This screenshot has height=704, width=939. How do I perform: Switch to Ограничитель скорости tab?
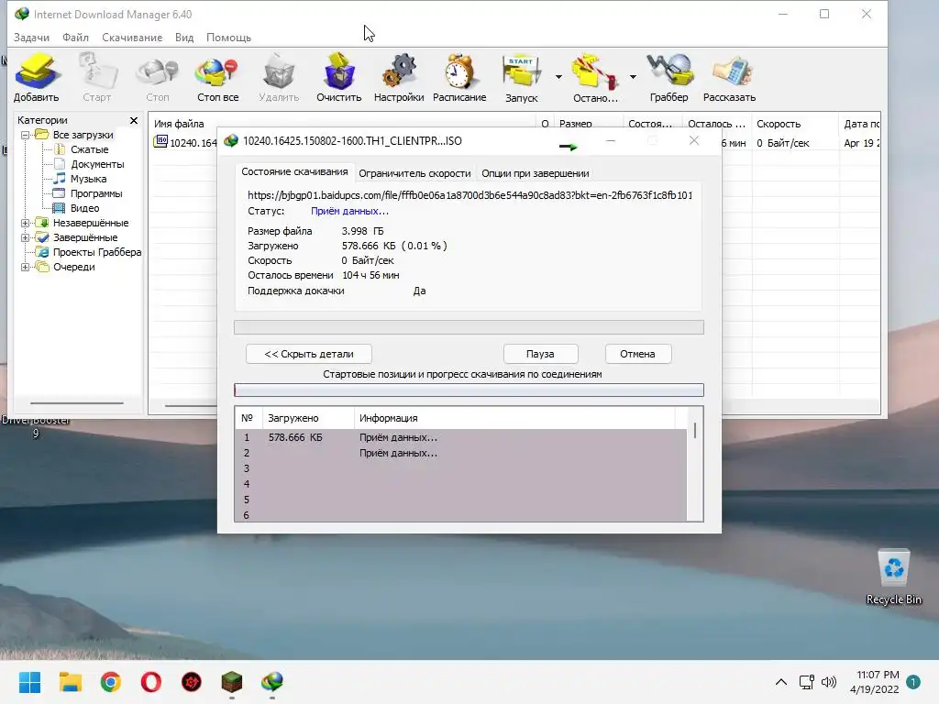click(x=414, y=173)
